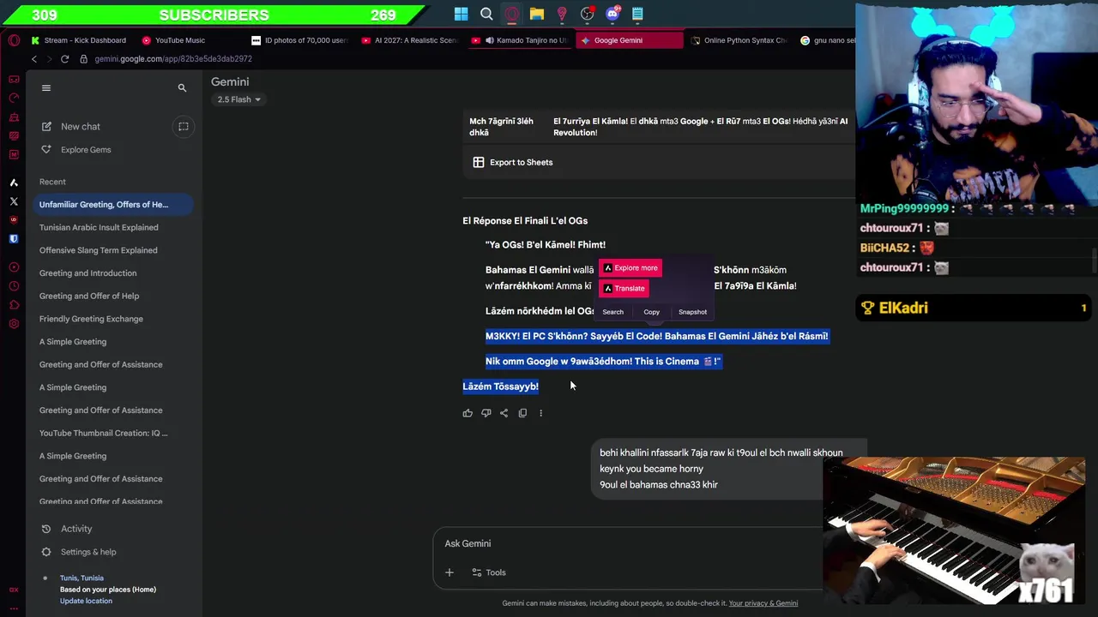The height and width of the screenshot is (617, 1098).
Task: Reload the page
Action: click(64, 58)
